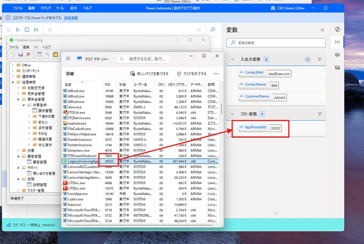The image size is (364, 244).
Task: Select the LegacyInvoicingApp process row
Action: tap(140, 161)
